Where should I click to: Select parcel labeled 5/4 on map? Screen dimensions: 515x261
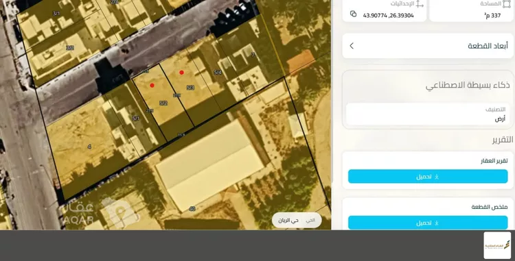click(x=218, y=73)
